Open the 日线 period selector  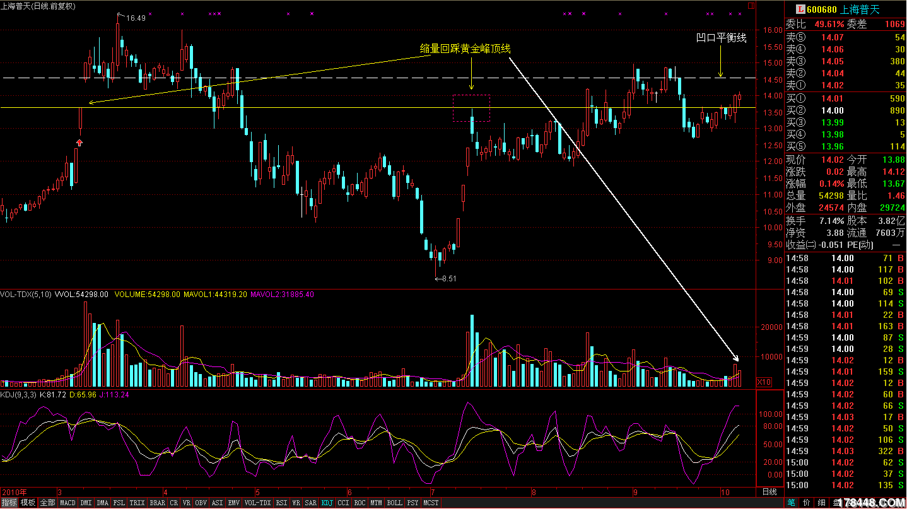click(x=769, y=492)
